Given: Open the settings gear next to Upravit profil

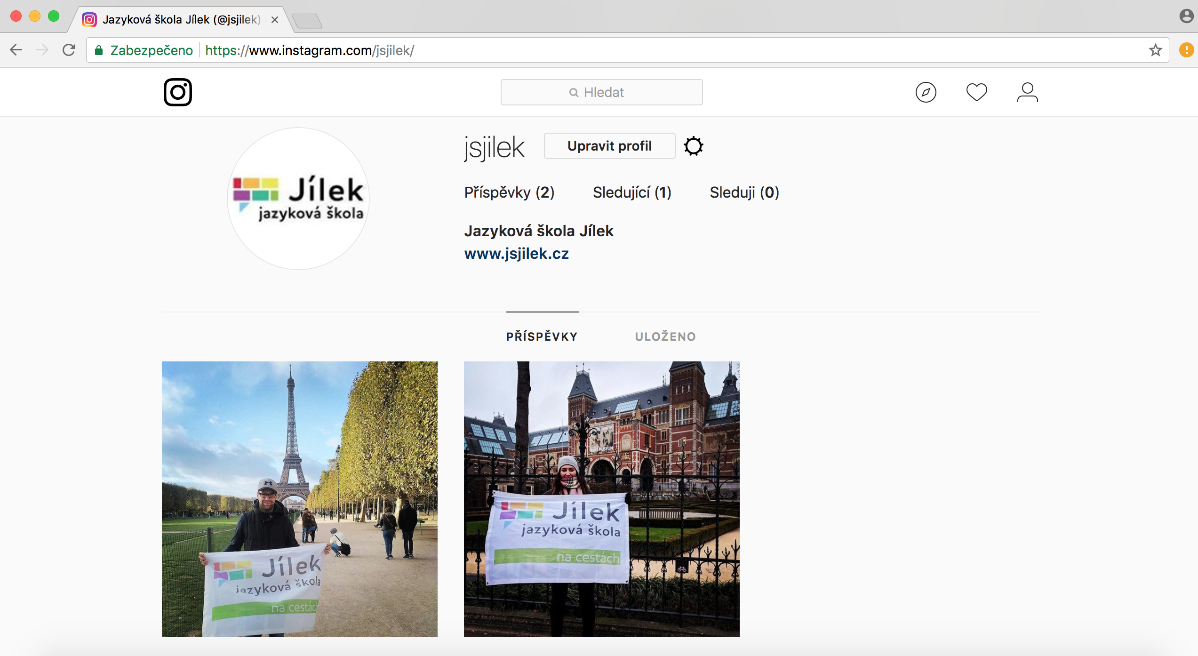Looking at the screenshot, I should click(x=693, y=146).
